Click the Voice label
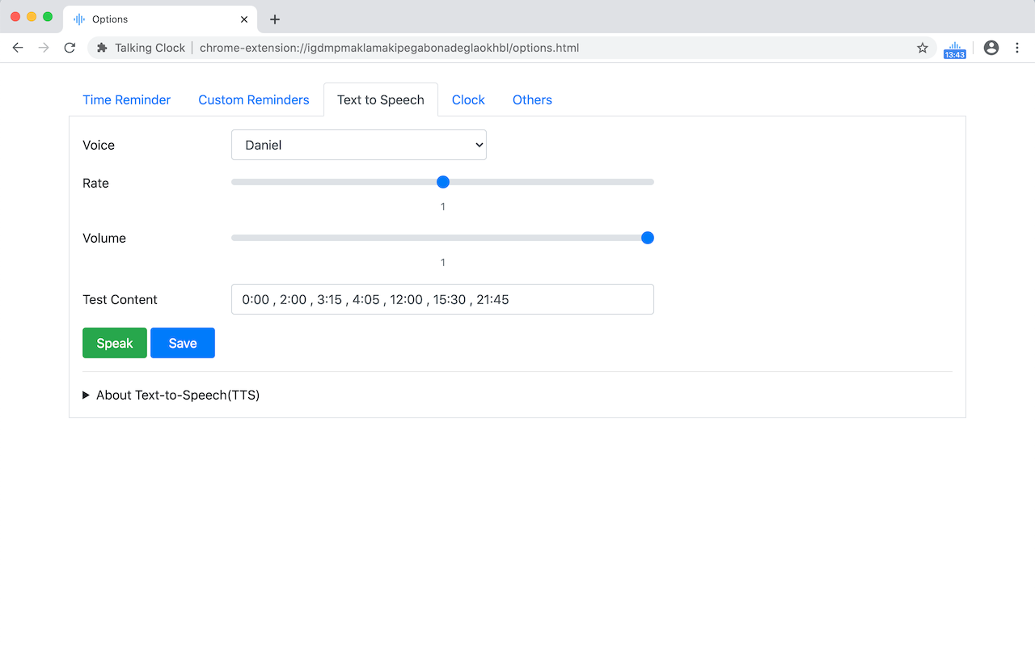 [99, 146]
